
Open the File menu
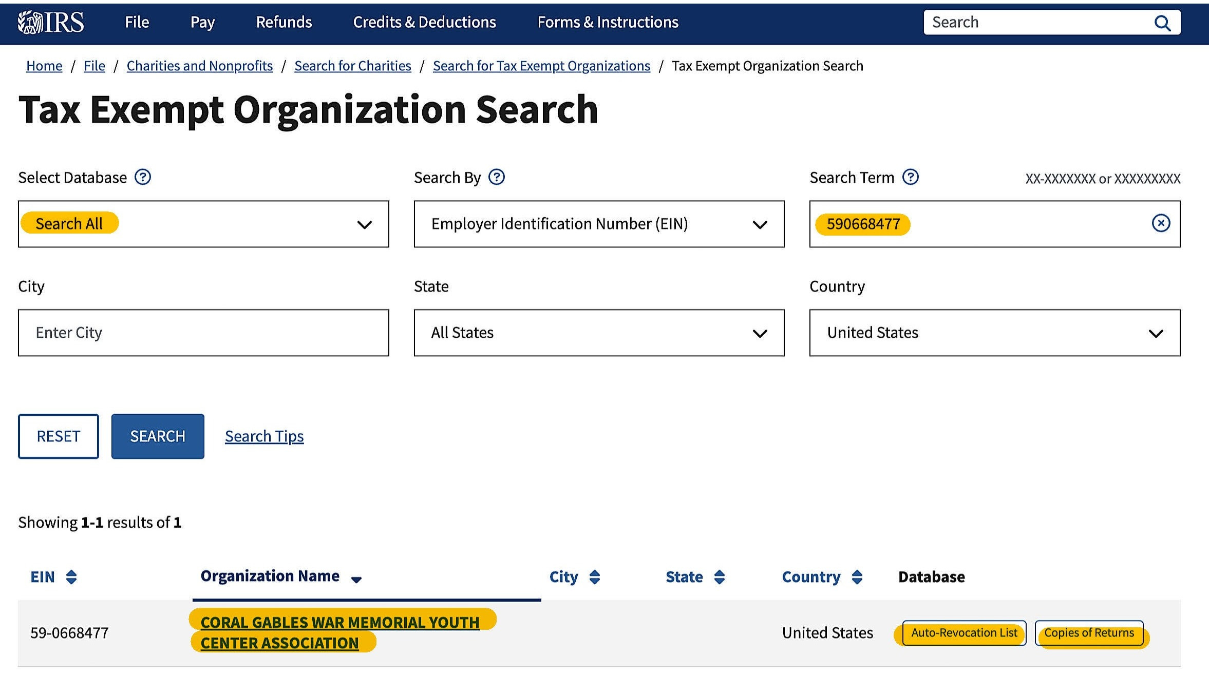coord(137,22)
